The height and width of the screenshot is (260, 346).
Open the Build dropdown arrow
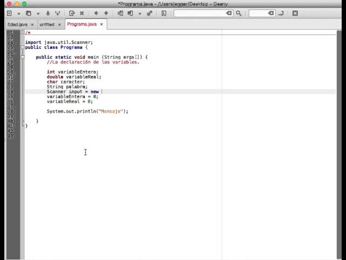[139, 13]
